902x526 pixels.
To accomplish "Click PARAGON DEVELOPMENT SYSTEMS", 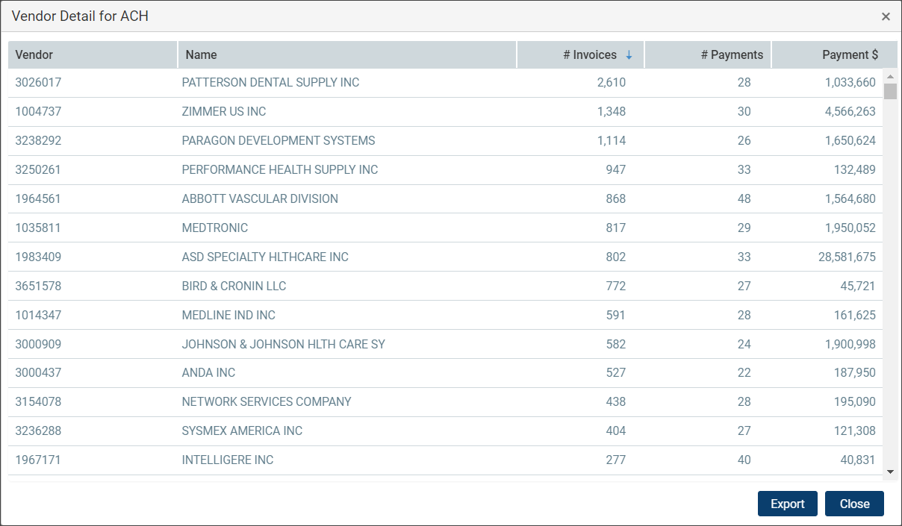I will click(x=279, y=140).
